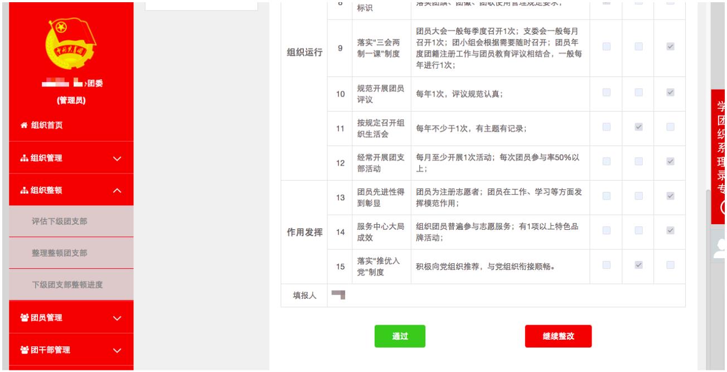Toggle the checked middle checkbox in row 15
This screenshot has height=372, width=727.
click(638, 265)
